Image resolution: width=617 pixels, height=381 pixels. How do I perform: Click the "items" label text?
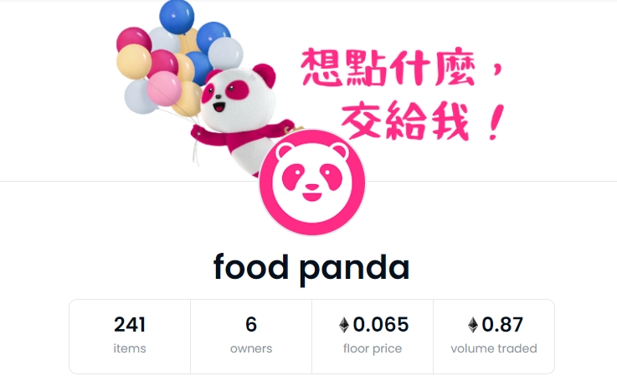point(130,348)
